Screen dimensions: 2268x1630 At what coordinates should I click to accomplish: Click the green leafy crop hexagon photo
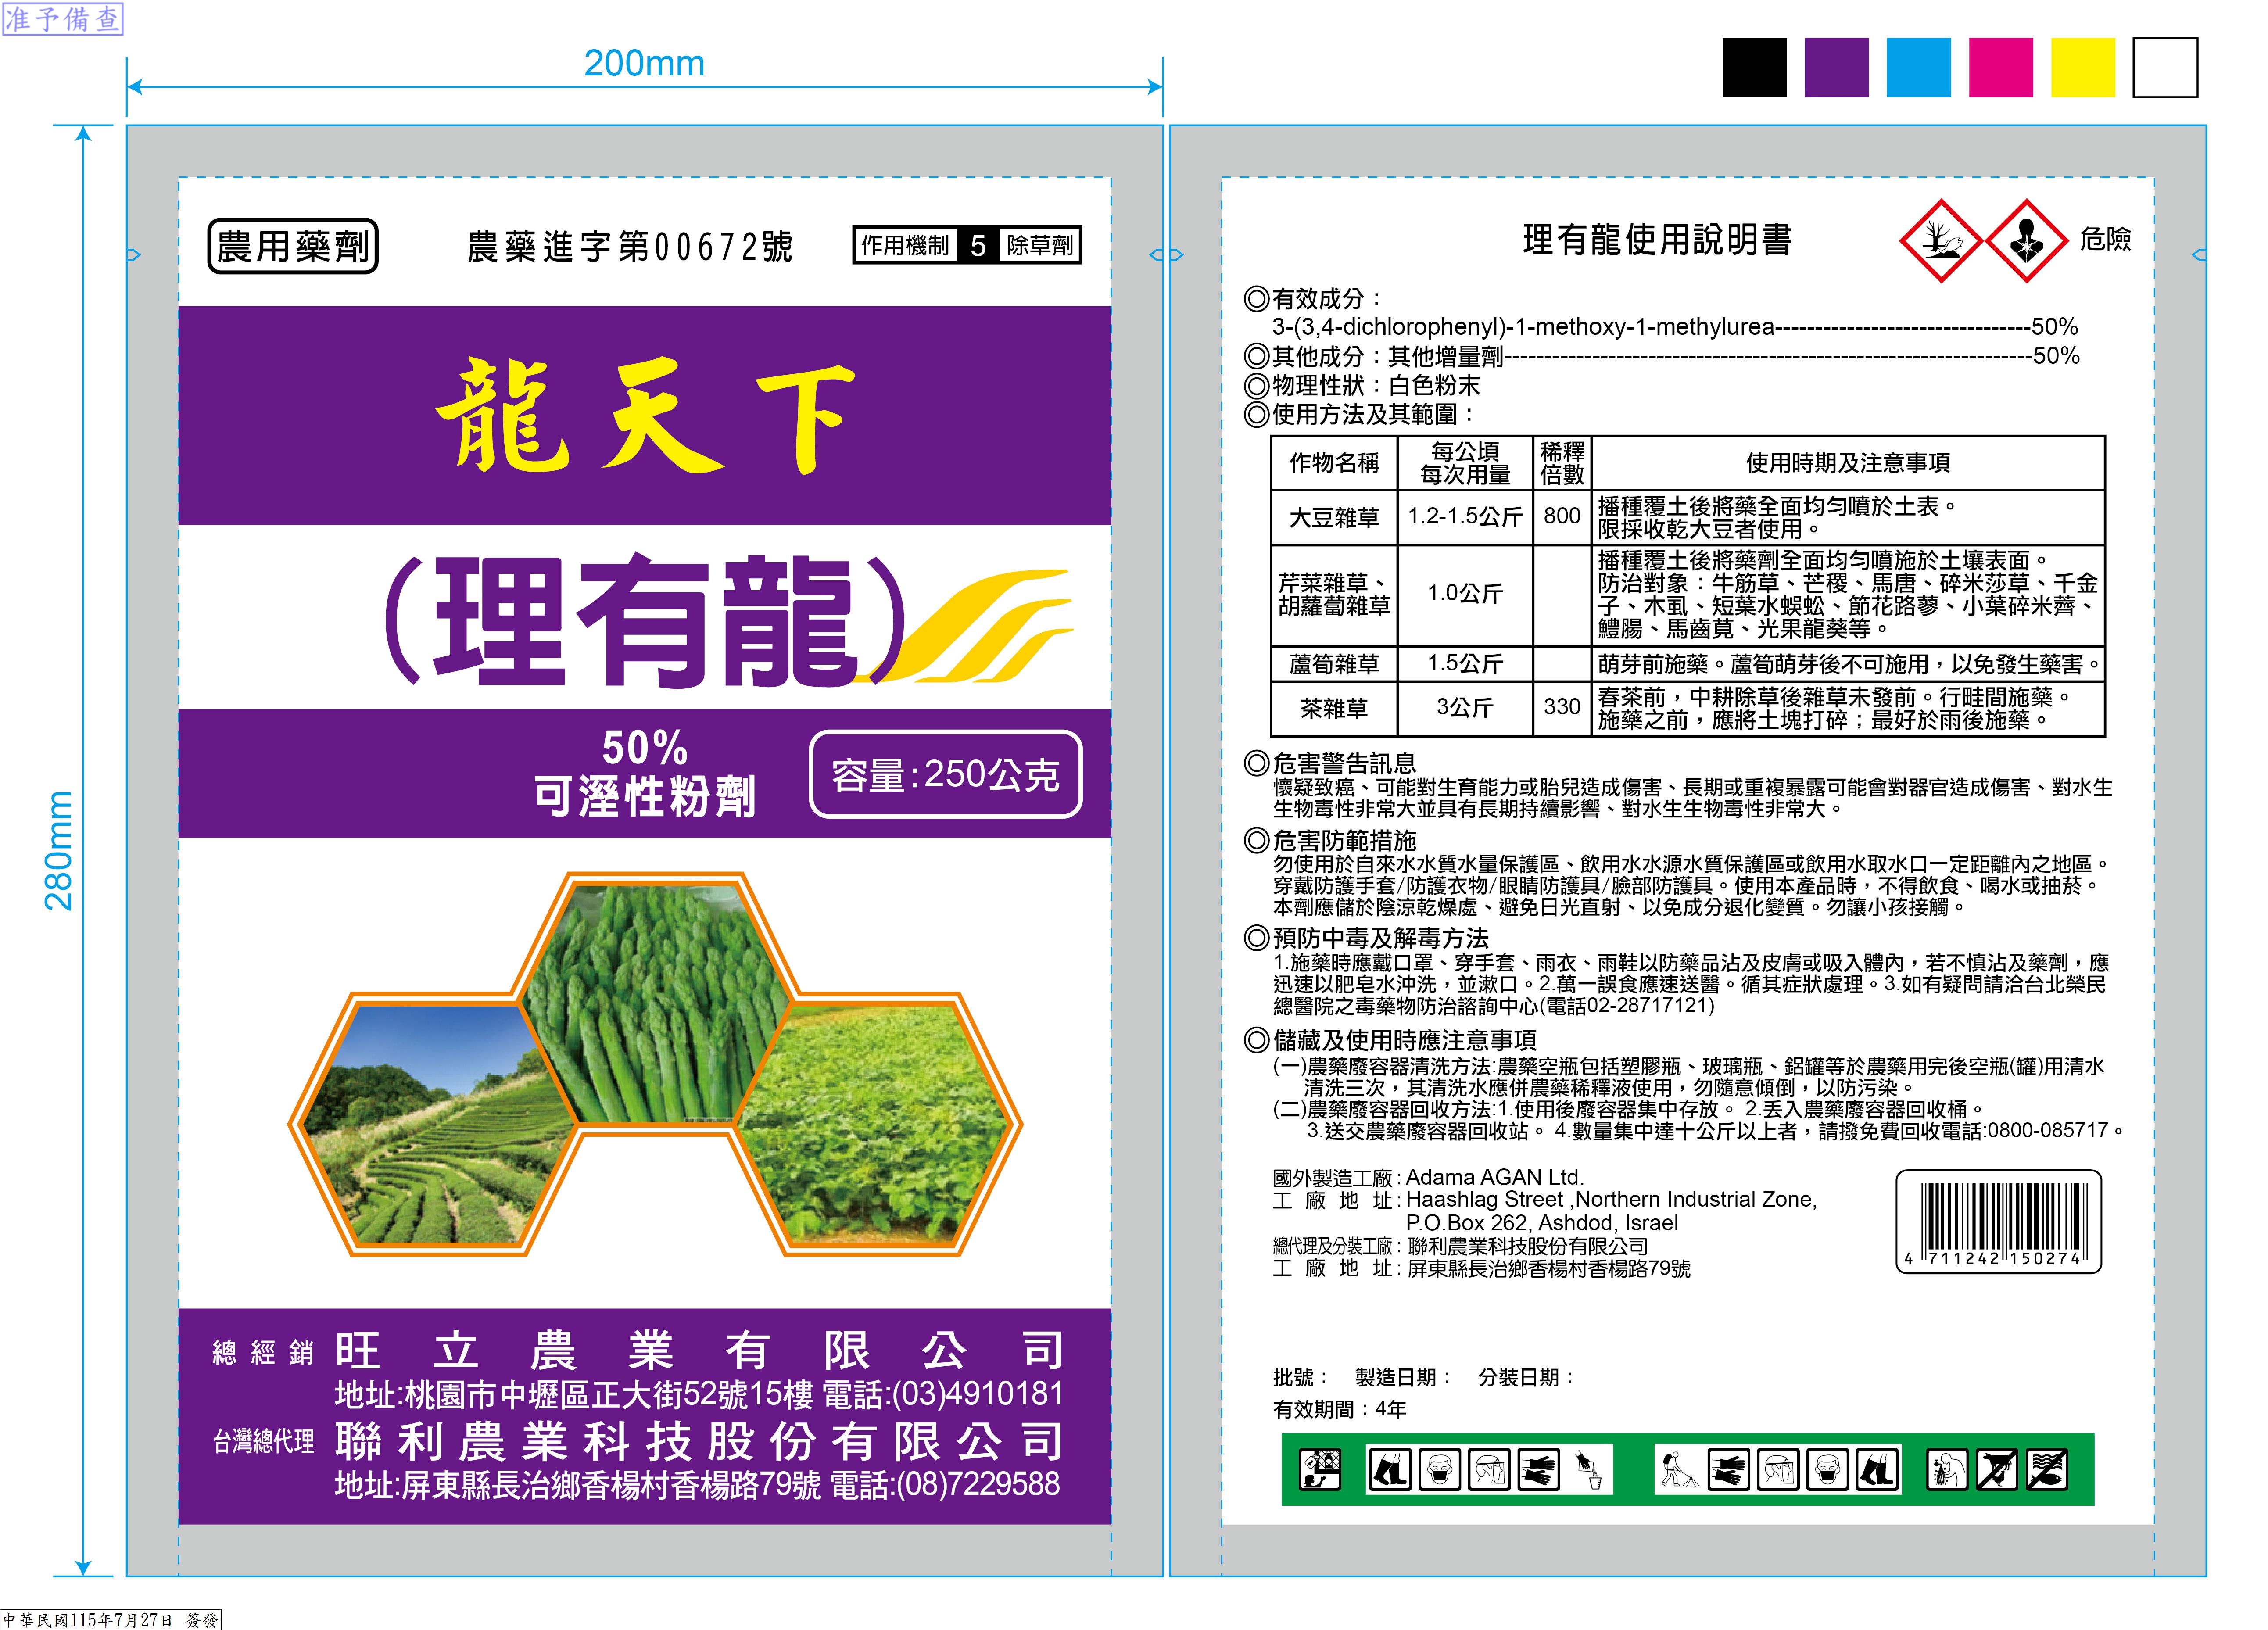click(878, 1124)
